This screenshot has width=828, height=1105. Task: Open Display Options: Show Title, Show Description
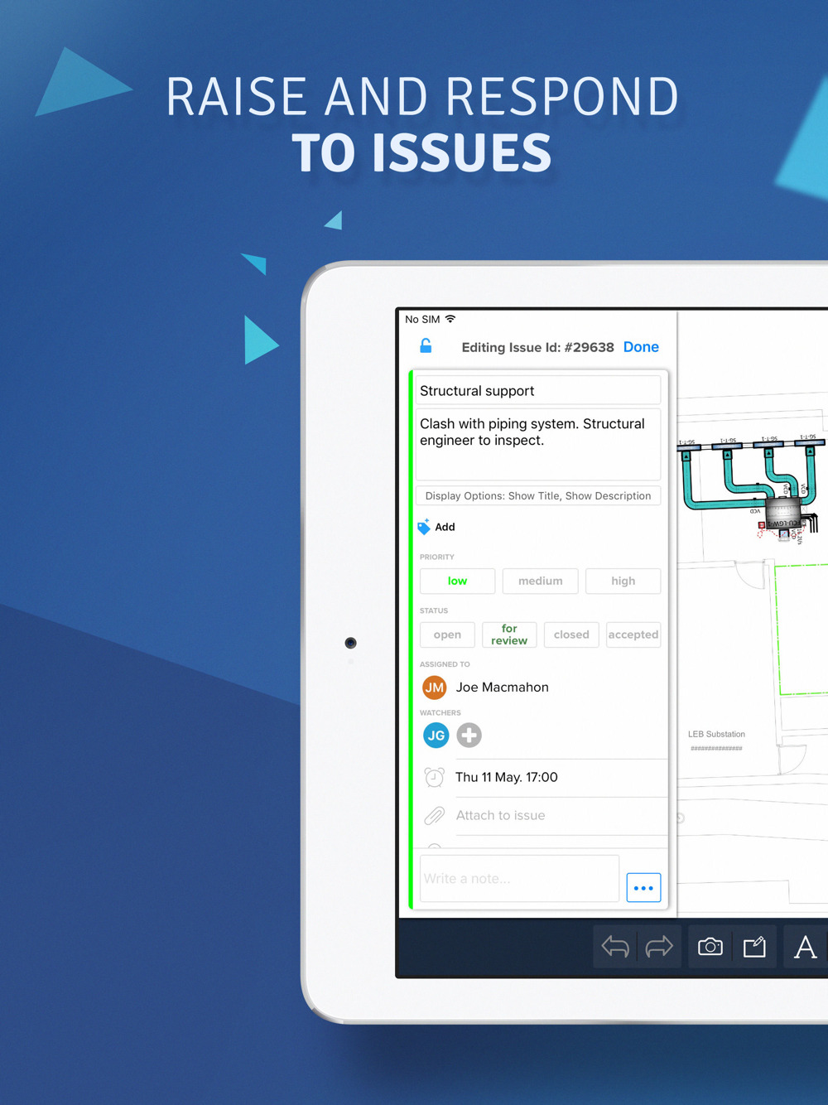point(538,496)
